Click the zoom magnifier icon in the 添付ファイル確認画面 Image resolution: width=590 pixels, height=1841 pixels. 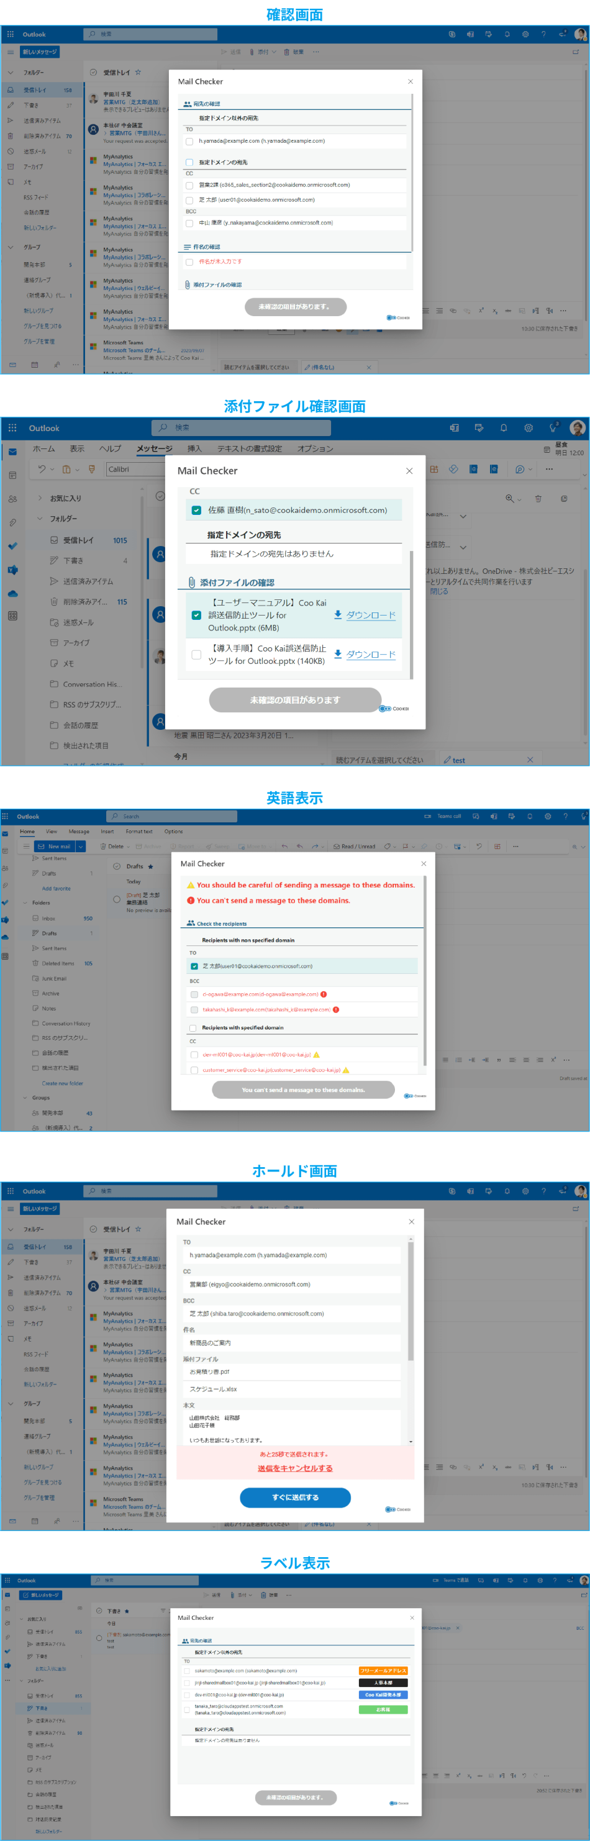click(x=509, y=499)
